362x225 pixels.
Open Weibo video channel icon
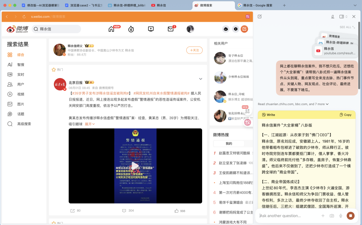pos(151,29)
